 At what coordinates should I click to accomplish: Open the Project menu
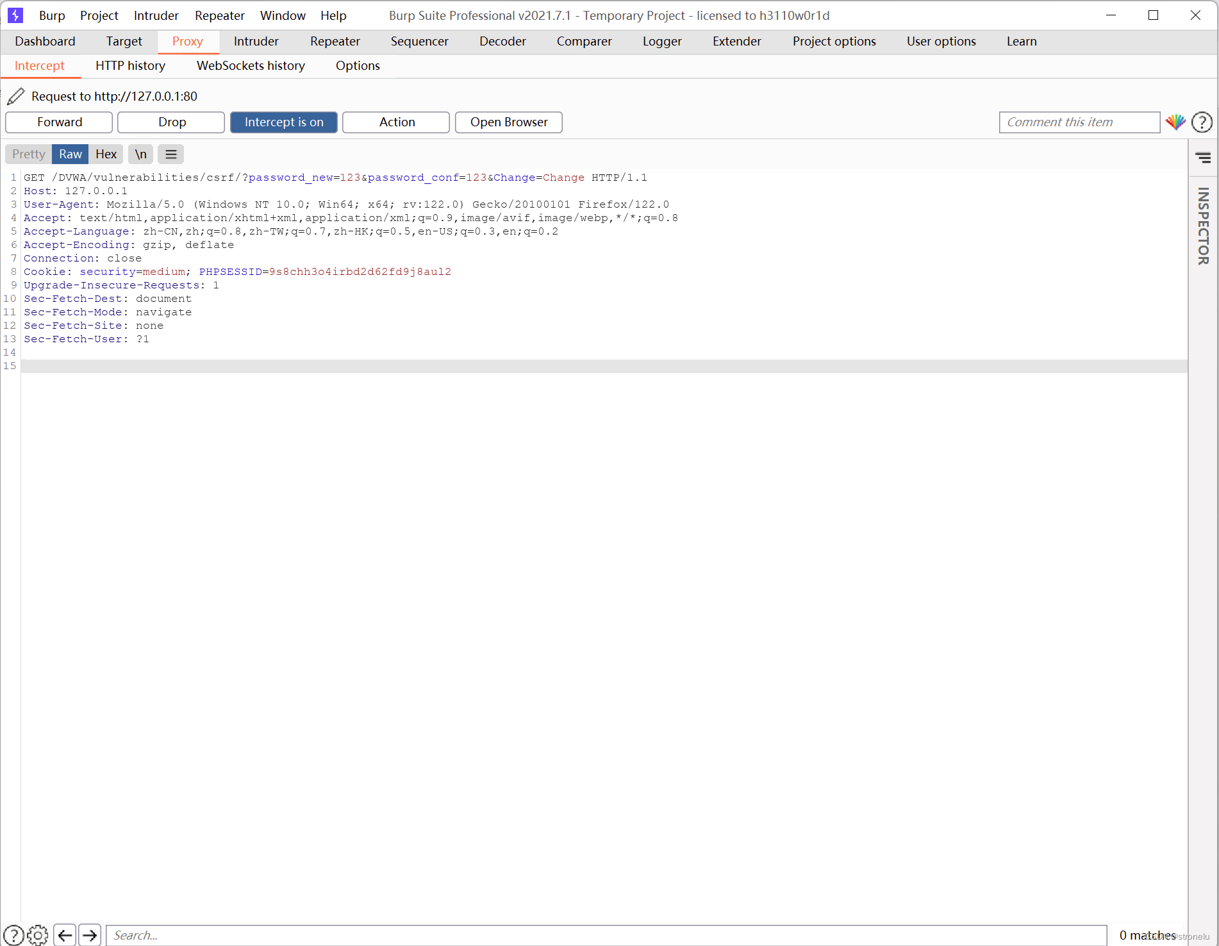point(99,15)
